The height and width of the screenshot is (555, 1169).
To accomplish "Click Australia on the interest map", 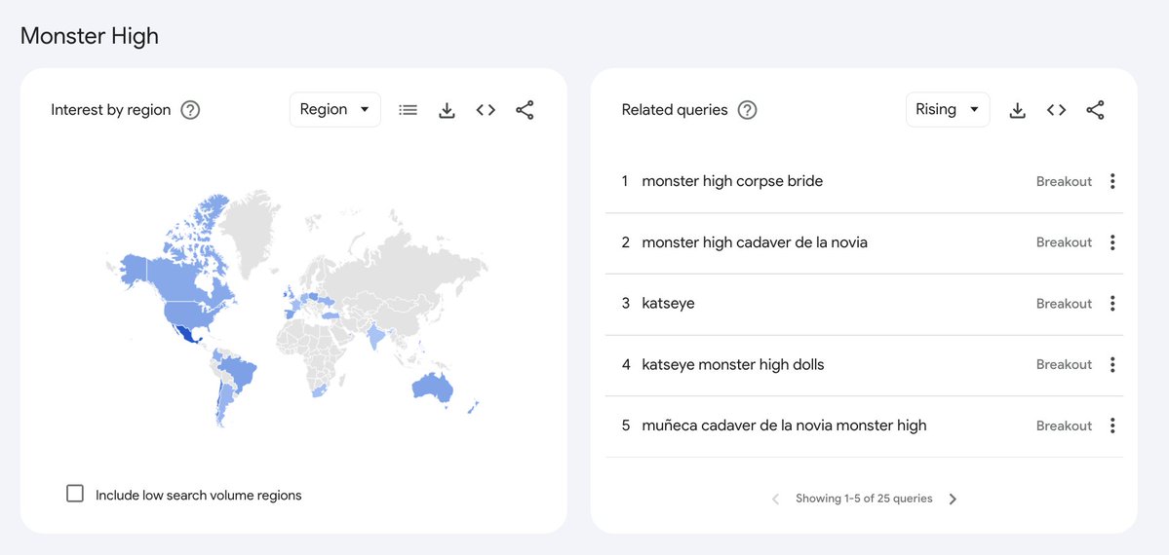I will pos(431,388).
